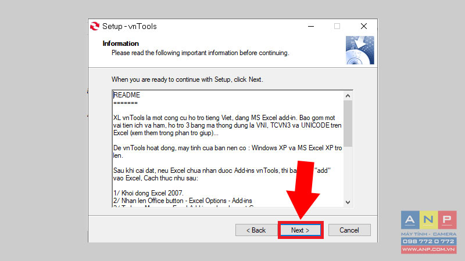Click the README scrollbar thumb
This screenshot has height=261, width=465.
[x=348, y=124]
